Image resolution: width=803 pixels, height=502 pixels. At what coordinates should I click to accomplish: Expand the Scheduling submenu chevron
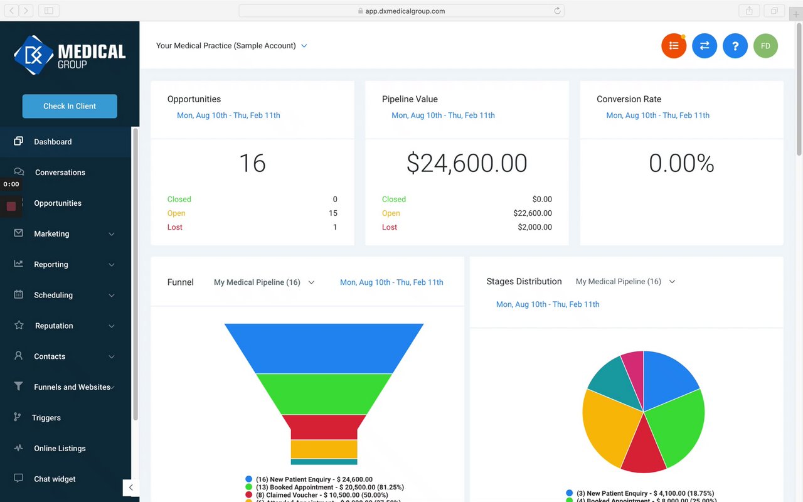click(x=112, y=296)
